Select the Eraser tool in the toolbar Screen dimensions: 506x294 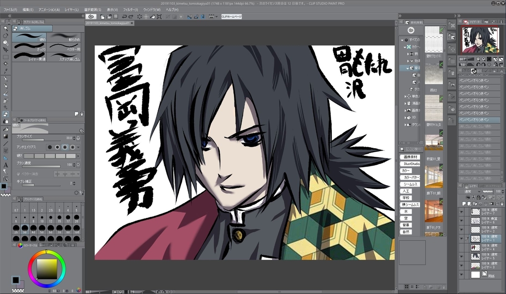pyautogui.click(x=5, y=114)
